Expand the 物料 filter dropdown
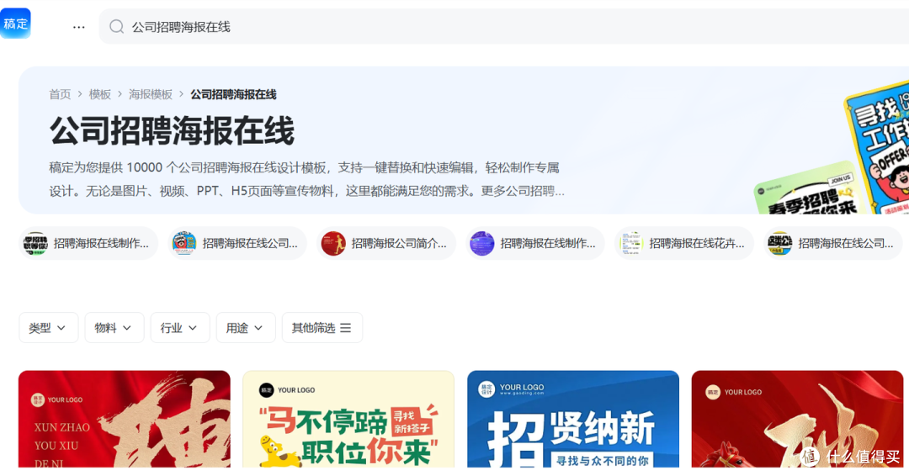The width and height of the screenshot is (909, 476). [x=114, y=328]
